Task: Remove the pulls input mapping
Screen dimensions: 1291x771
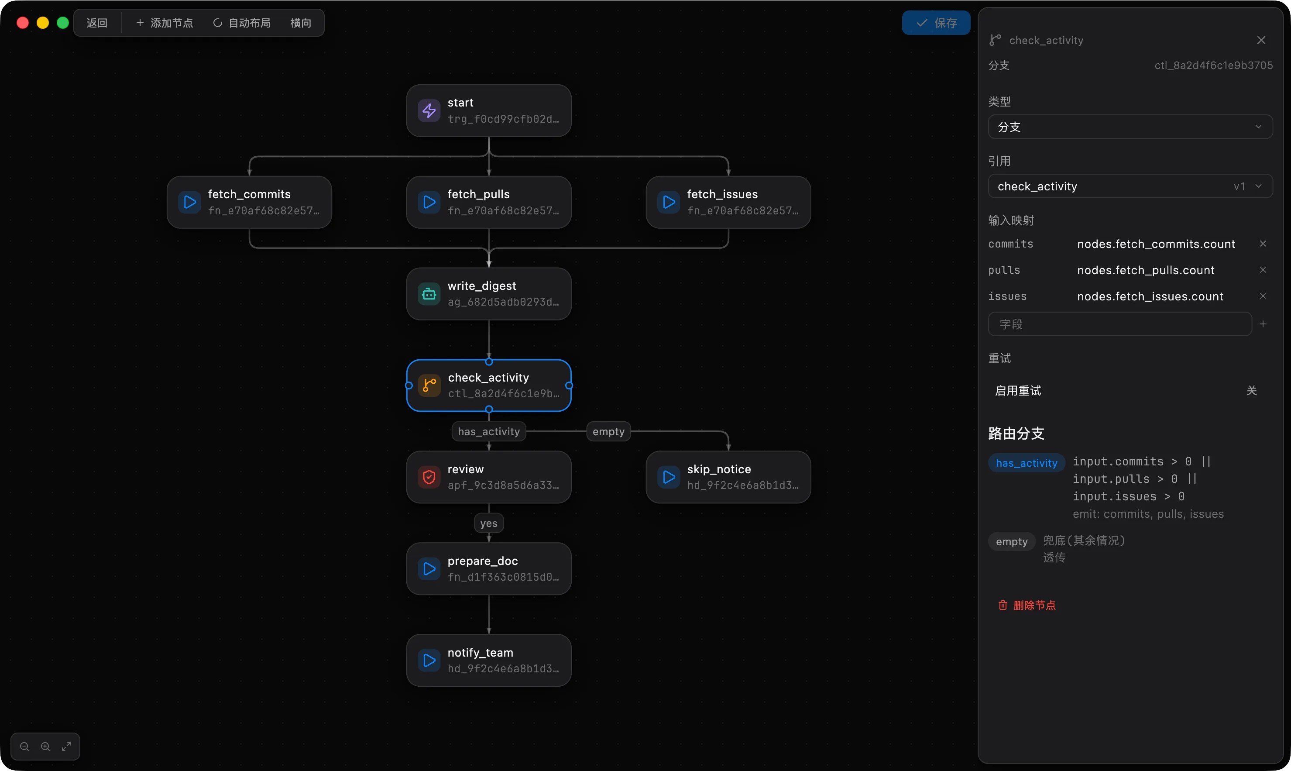Action: (x=1263, y=270)
